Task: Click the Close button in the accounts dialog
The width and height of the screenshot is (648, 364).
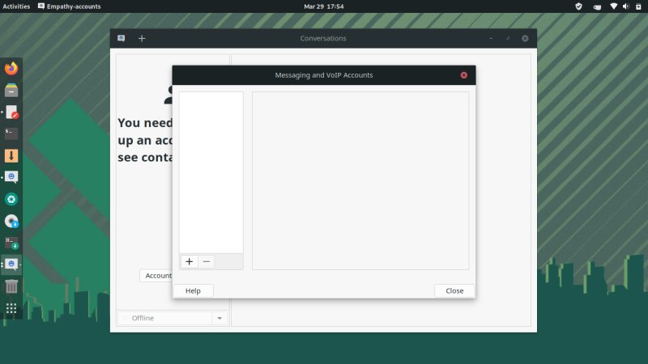Action: (x=454, y=290)
